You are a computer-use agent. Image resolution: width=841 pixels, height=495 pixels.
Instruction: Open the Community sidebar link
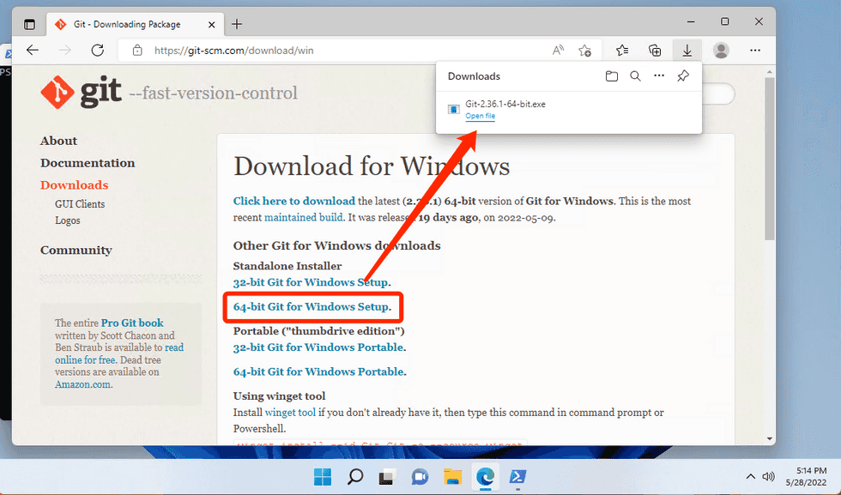pyautogui.click(x=76, y=250)
